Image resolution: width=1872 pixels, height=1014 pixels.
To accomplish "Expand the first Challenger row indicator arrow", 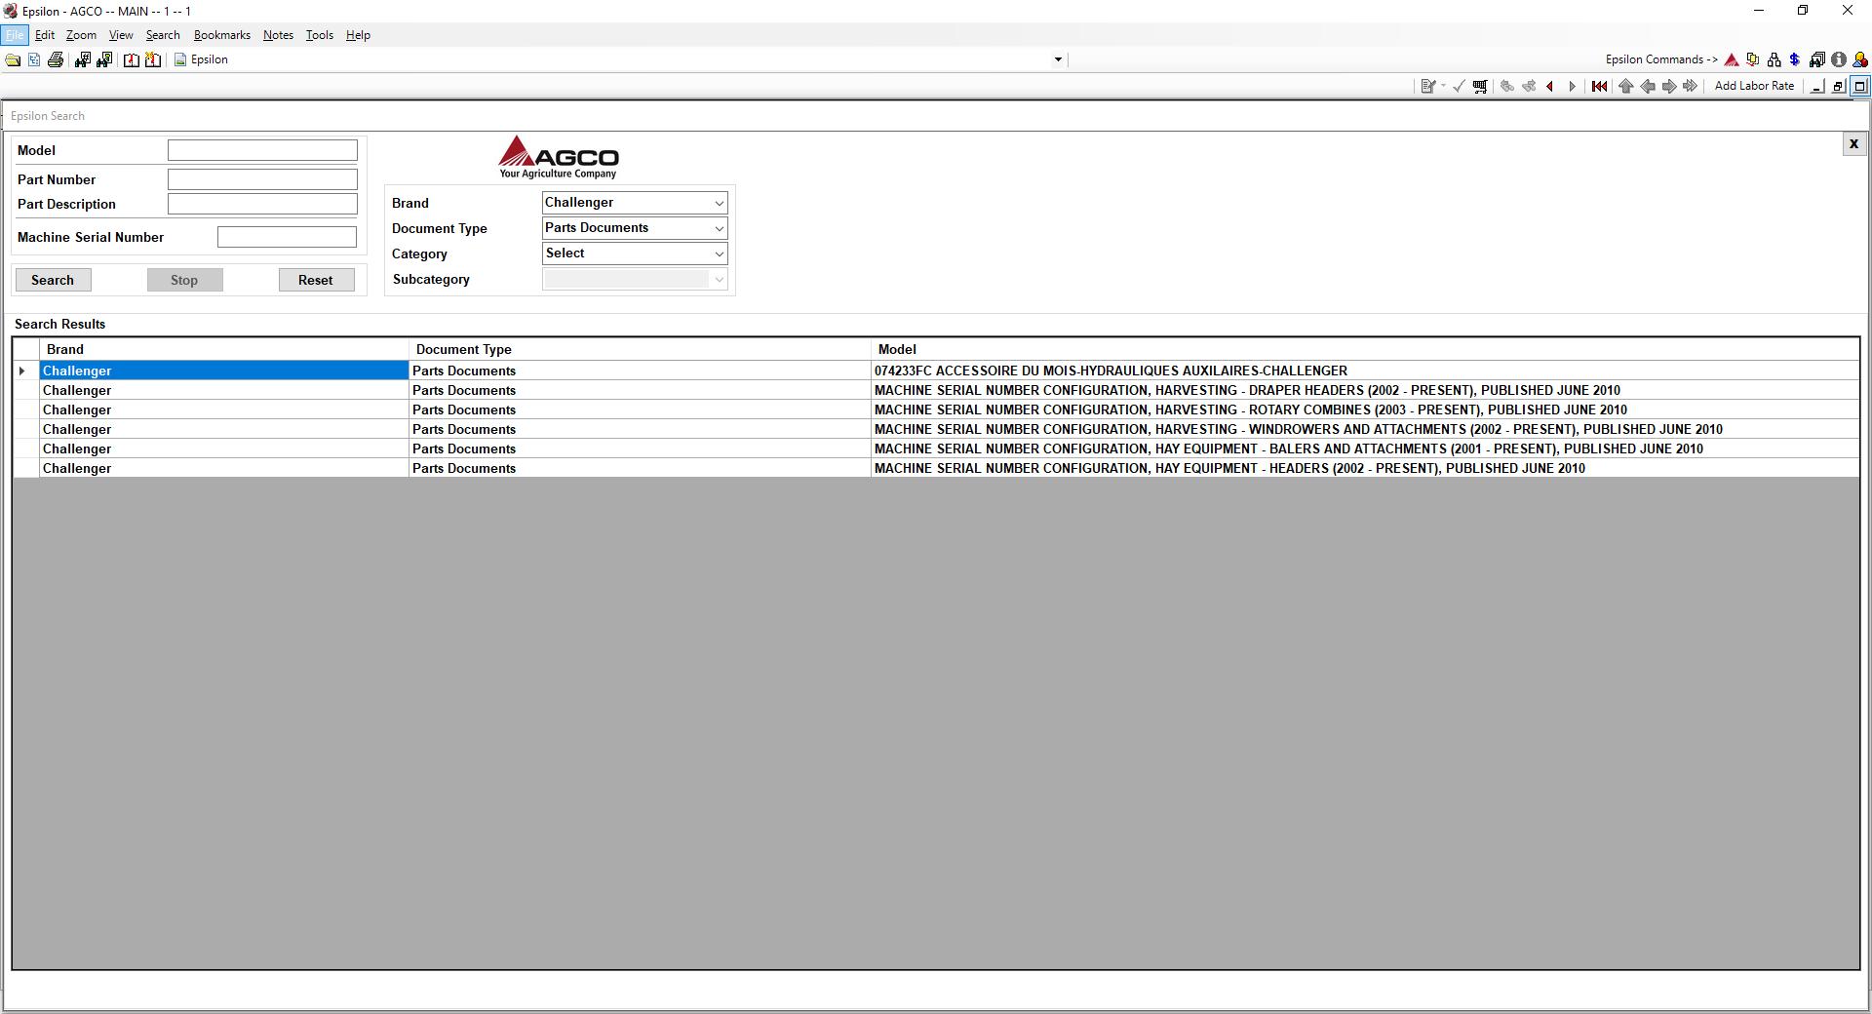I will pyautogui.click(x=22, y=370).
